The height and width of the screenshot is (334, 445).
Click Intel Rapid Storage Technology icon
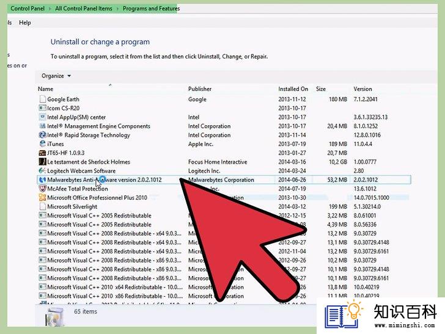pyautogui.click(x=43, y=135)
